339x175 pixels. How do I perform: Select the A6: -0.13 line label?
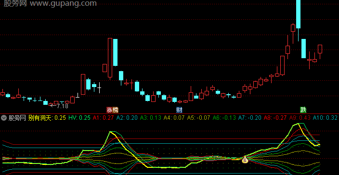pos(224,118)
